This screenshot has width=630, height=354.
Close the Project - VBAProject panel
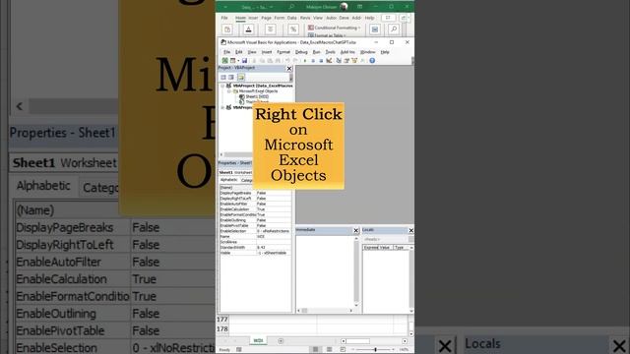pyautogui.click(x=288, y=69)
